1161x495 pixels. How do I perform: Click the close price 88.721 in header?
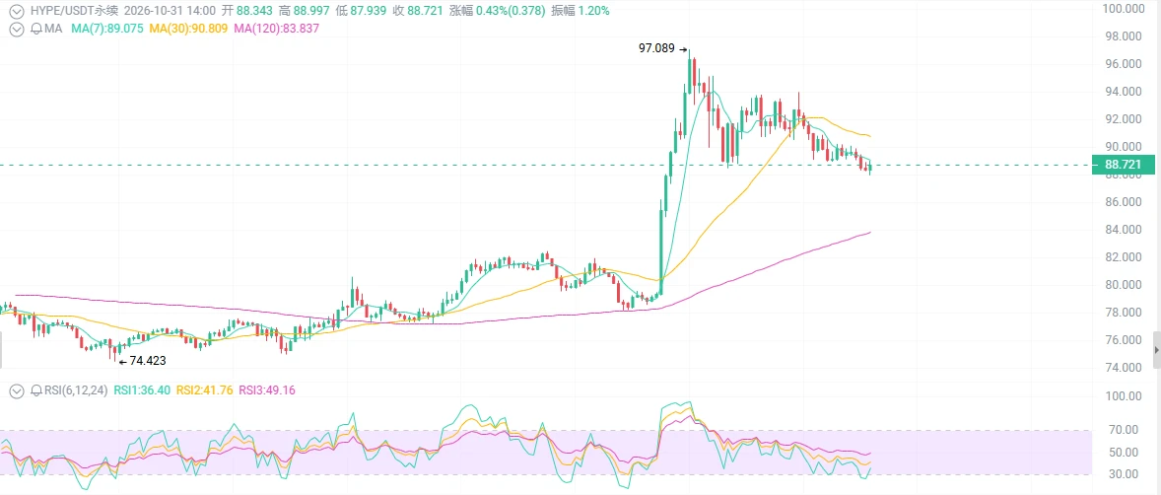(x=425, y=11)
